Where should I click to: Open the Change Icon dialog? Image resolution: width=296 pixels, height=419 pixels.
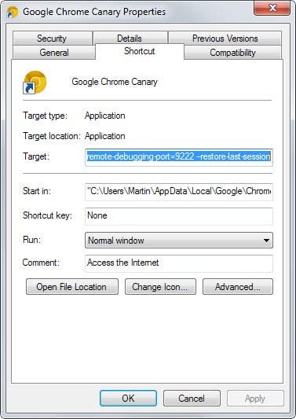(x=160, y=287)
